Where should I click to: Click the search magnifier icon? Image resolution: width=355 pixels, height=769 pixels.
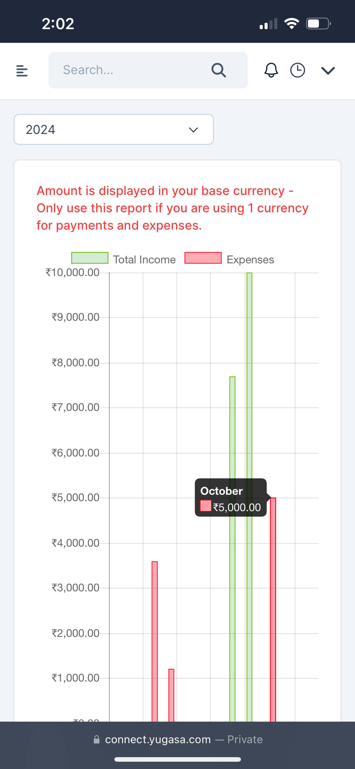click(x=218, y=70)
